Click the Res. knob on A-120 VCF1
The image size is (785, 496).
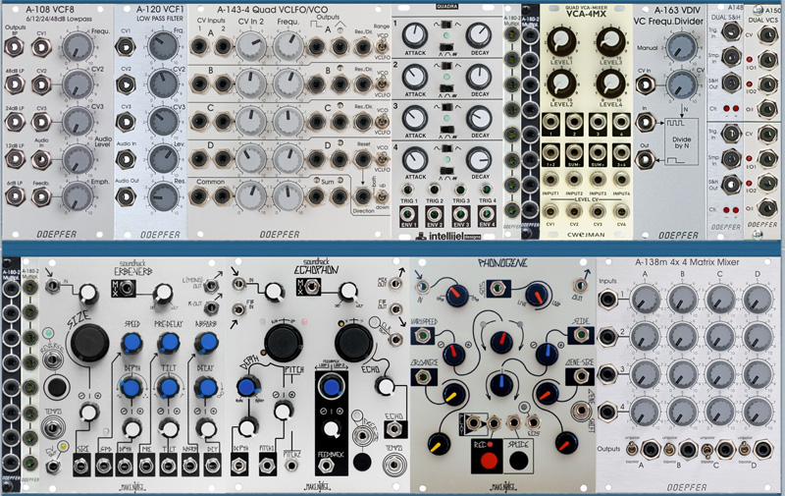pos(164,195)
